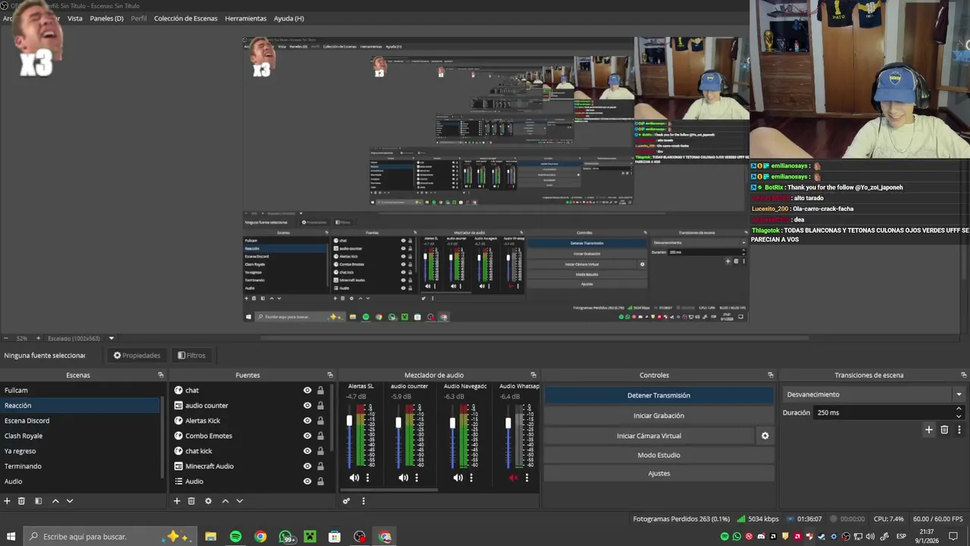
Task: Toggle visibility of Alertas Kick source
Action: (x=307, y=421)
